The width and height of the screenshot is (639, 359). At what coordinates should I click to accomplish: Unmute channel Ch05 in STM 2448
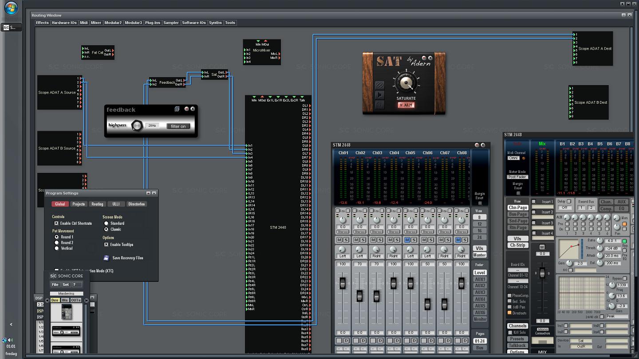[x=407, y=240]
